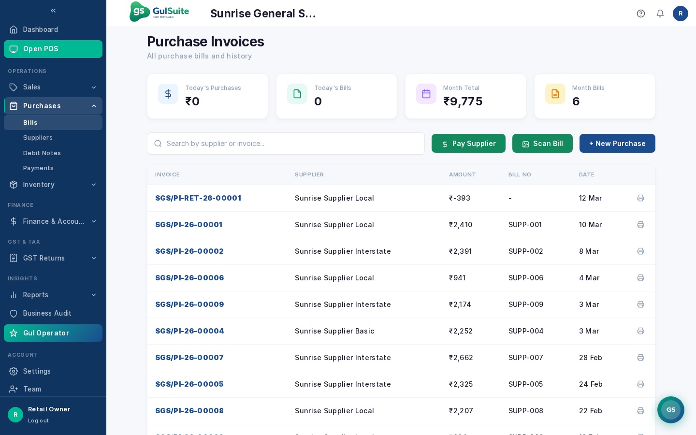Click Month Total value ₹9,775
This screenshot has width=696, height=435.
coord(463,101)
